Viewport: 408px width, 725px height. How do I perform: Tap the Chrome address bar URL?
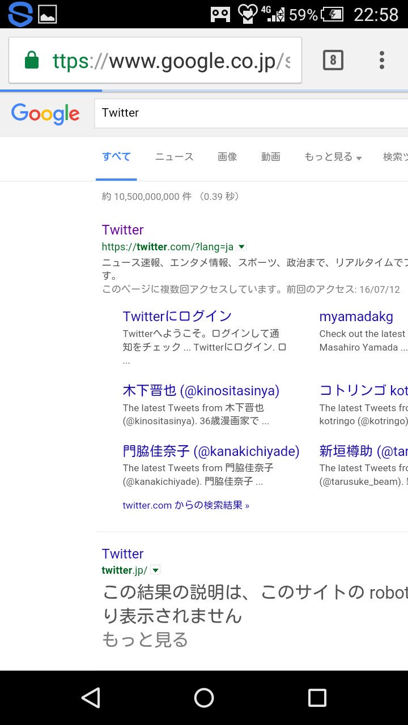point(171,61)
